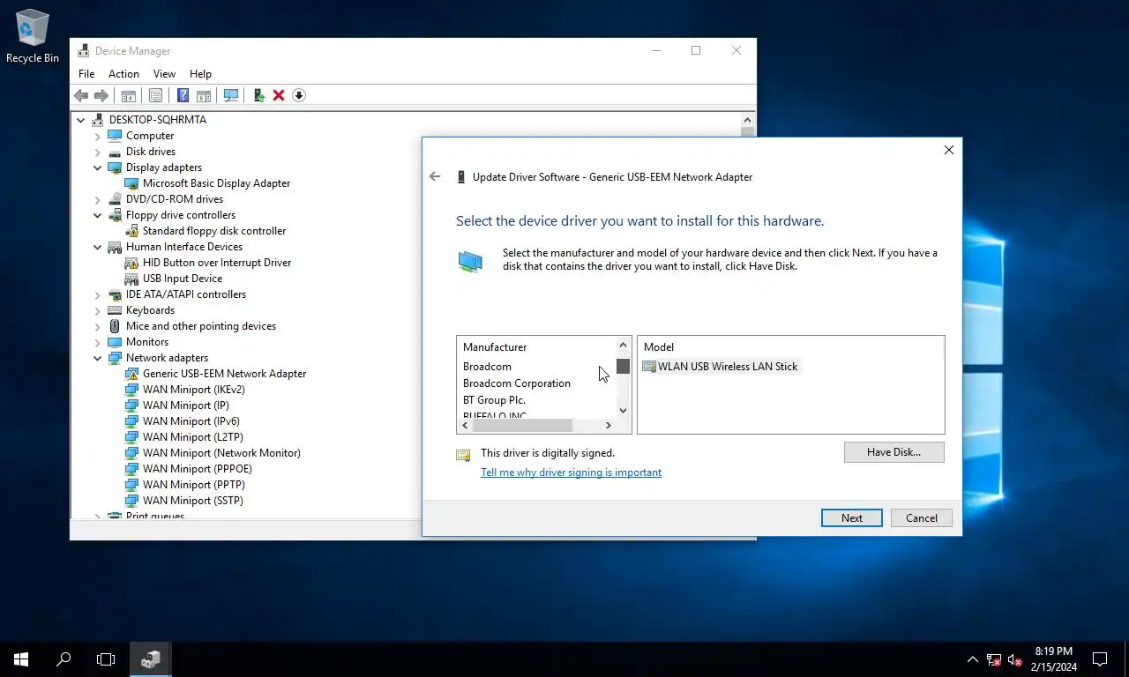Click the Properties toolbar icon
Viewport: 1129px width, 677px height.
(155, 95)
